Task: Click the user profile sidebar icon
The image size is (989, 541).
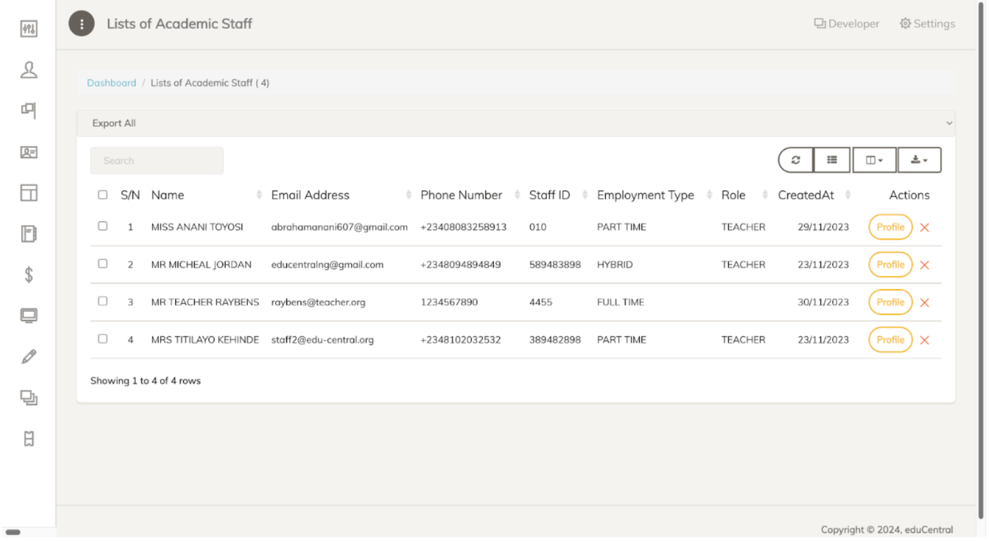Action: click(x=29, y=70)
